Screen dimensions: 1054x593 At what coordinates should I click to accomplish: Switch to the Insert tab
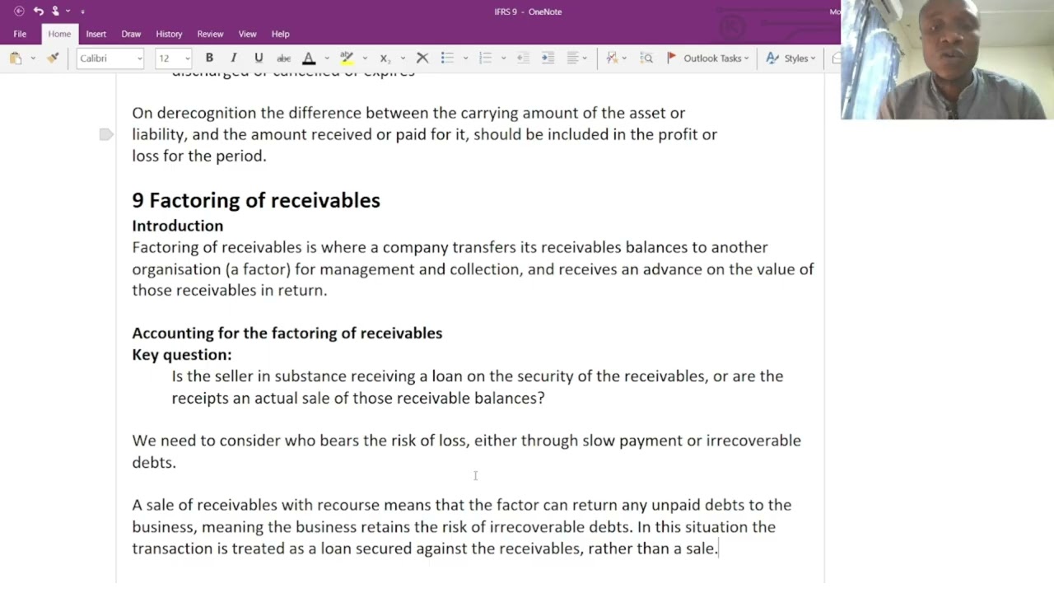coord(96,34)
